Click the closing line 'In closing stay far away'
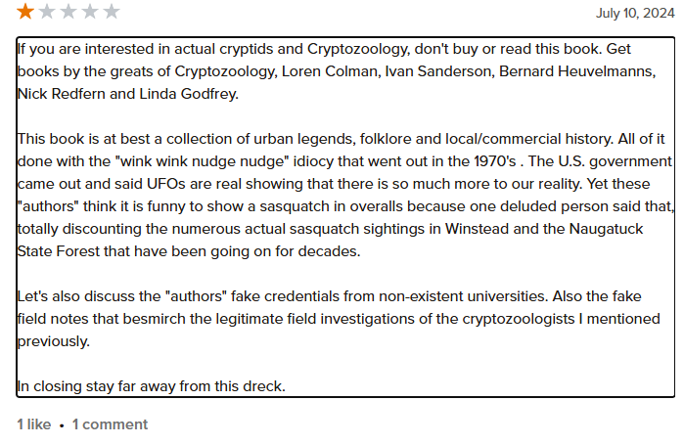The image size is (684, 445). (151, 386)
